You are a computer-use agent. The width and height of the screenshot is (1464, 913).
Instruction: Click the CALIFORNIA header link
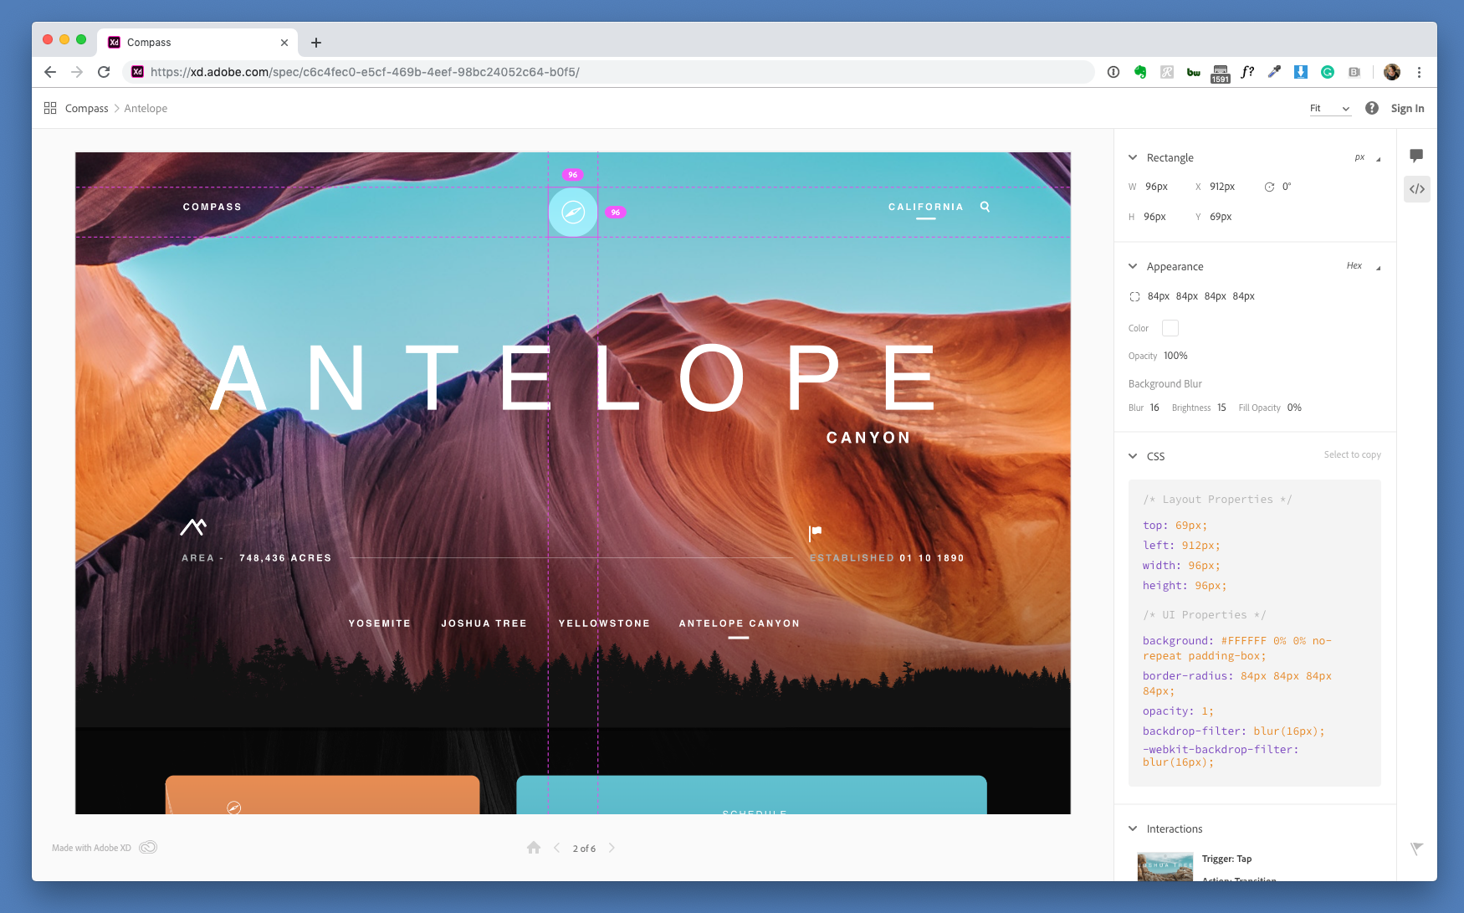(x=926, y=207)
